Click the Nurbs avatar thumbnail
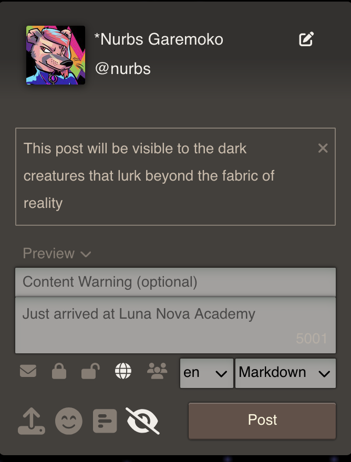Screen dimensions: 351x462 (56, 55)
